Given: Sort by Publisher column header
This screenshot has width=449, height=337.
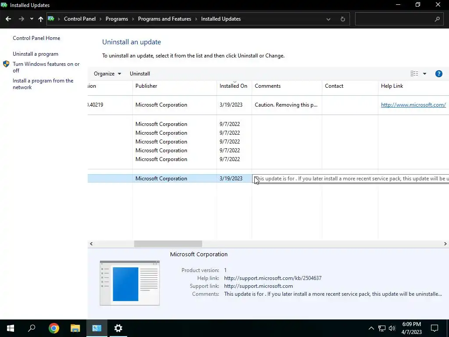Looking at the screenshot, I should click(x=175, y=86).
